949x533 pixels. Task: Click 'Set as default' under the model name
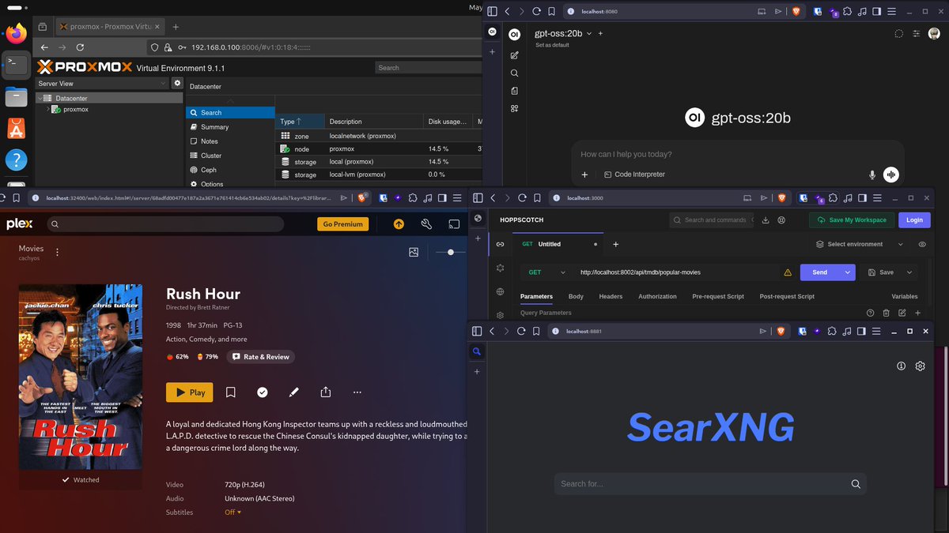point(552,45)
